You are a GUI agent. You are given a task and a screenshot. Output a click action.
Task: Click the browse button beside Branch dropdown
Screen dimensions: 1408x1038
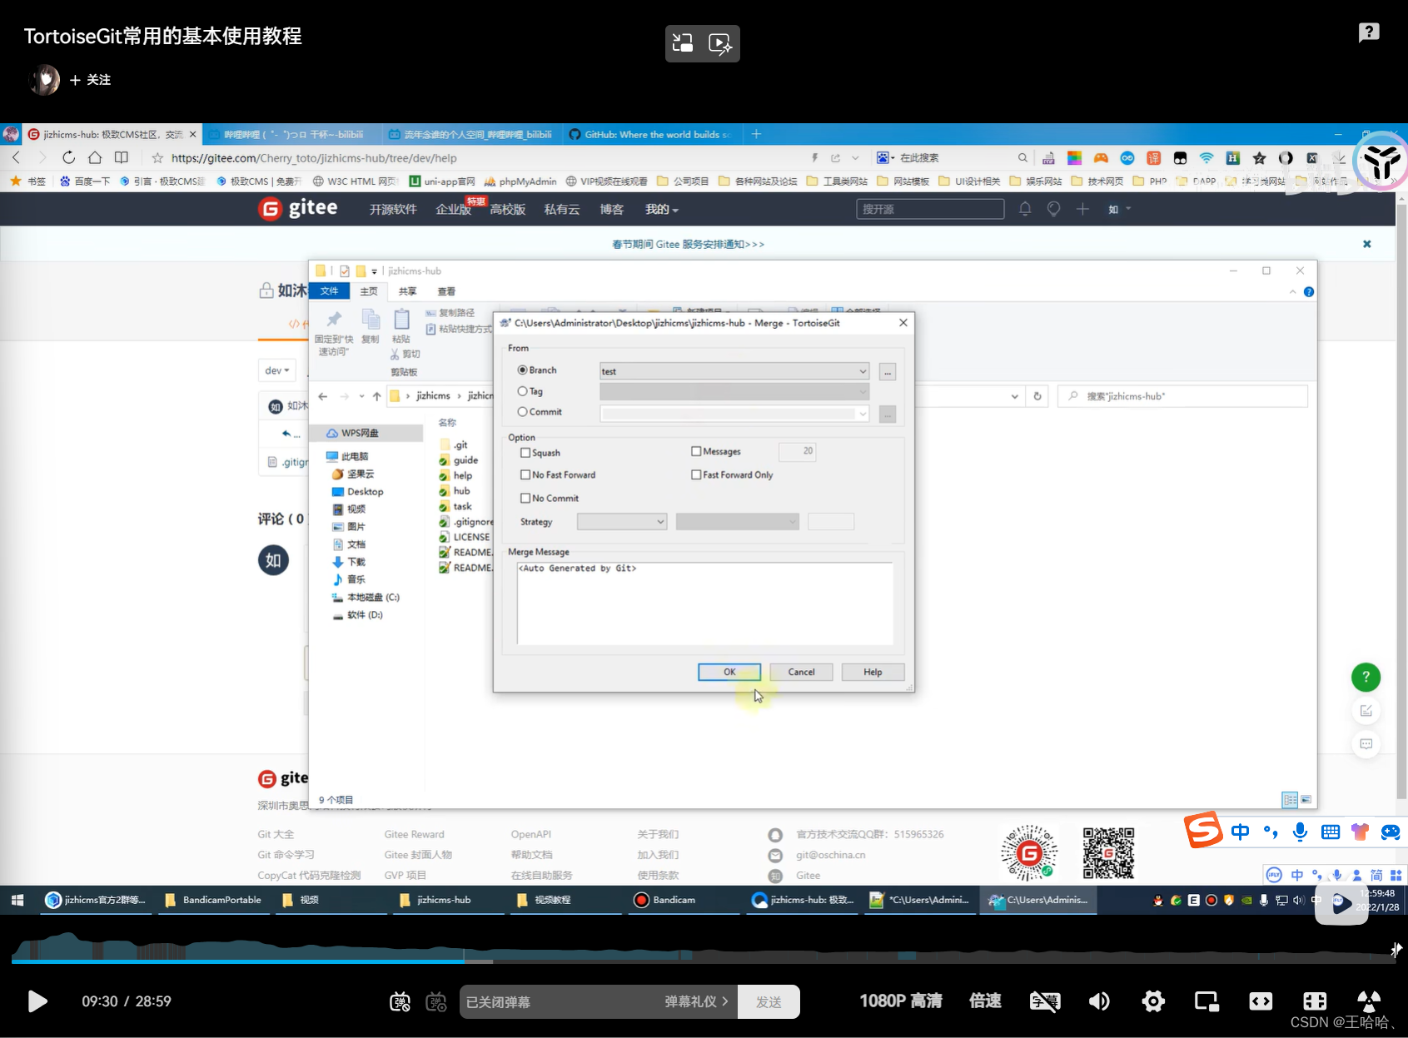[x=888, y=372]
